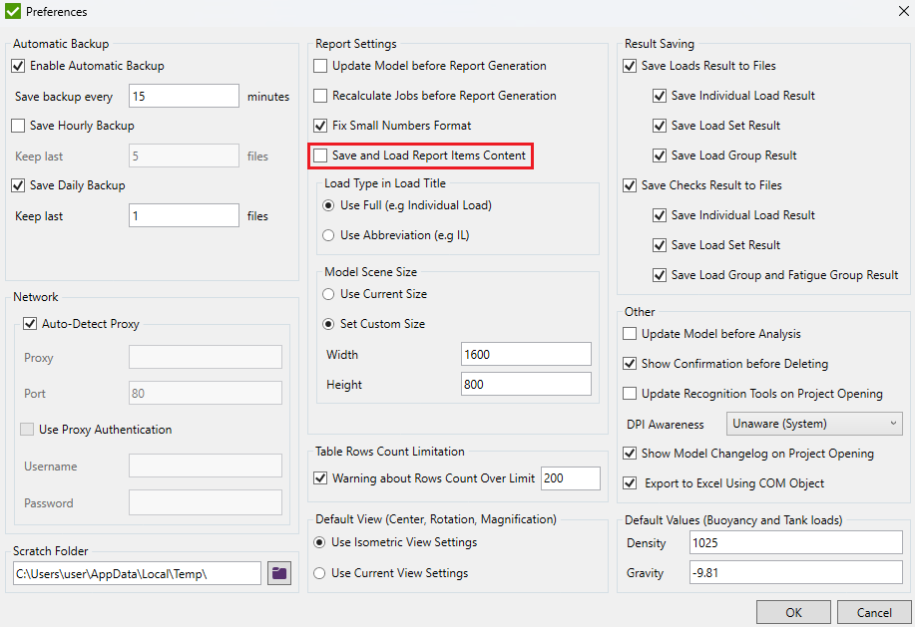
Task: Select Use Abbreviation for load type title
Action: [x=328, y=235]
